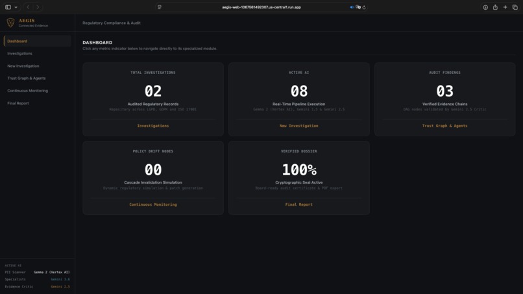
Task: Click the 'VERIFIED DOSSIER' card title
Action: (x=299, y=151)
